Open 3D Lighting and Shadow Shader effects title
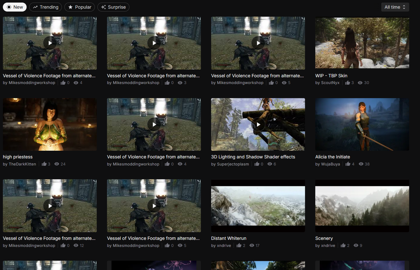The image size is (420, 270). pos(253,157)
